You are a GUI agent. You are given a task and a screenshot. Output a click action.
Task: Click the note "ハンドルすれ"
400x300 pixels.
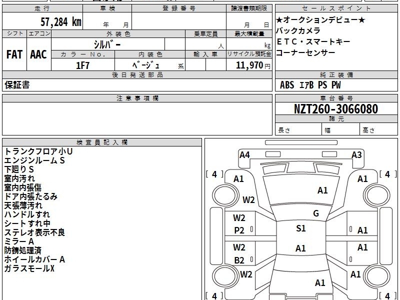tap(27, 214)
